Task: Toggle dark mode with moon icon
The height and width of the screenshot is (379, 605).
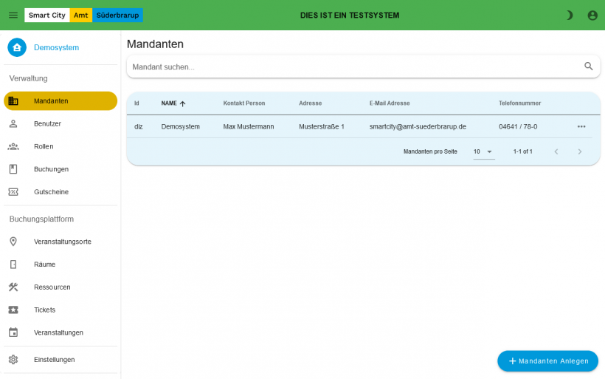Action: [x=569, y=15]
